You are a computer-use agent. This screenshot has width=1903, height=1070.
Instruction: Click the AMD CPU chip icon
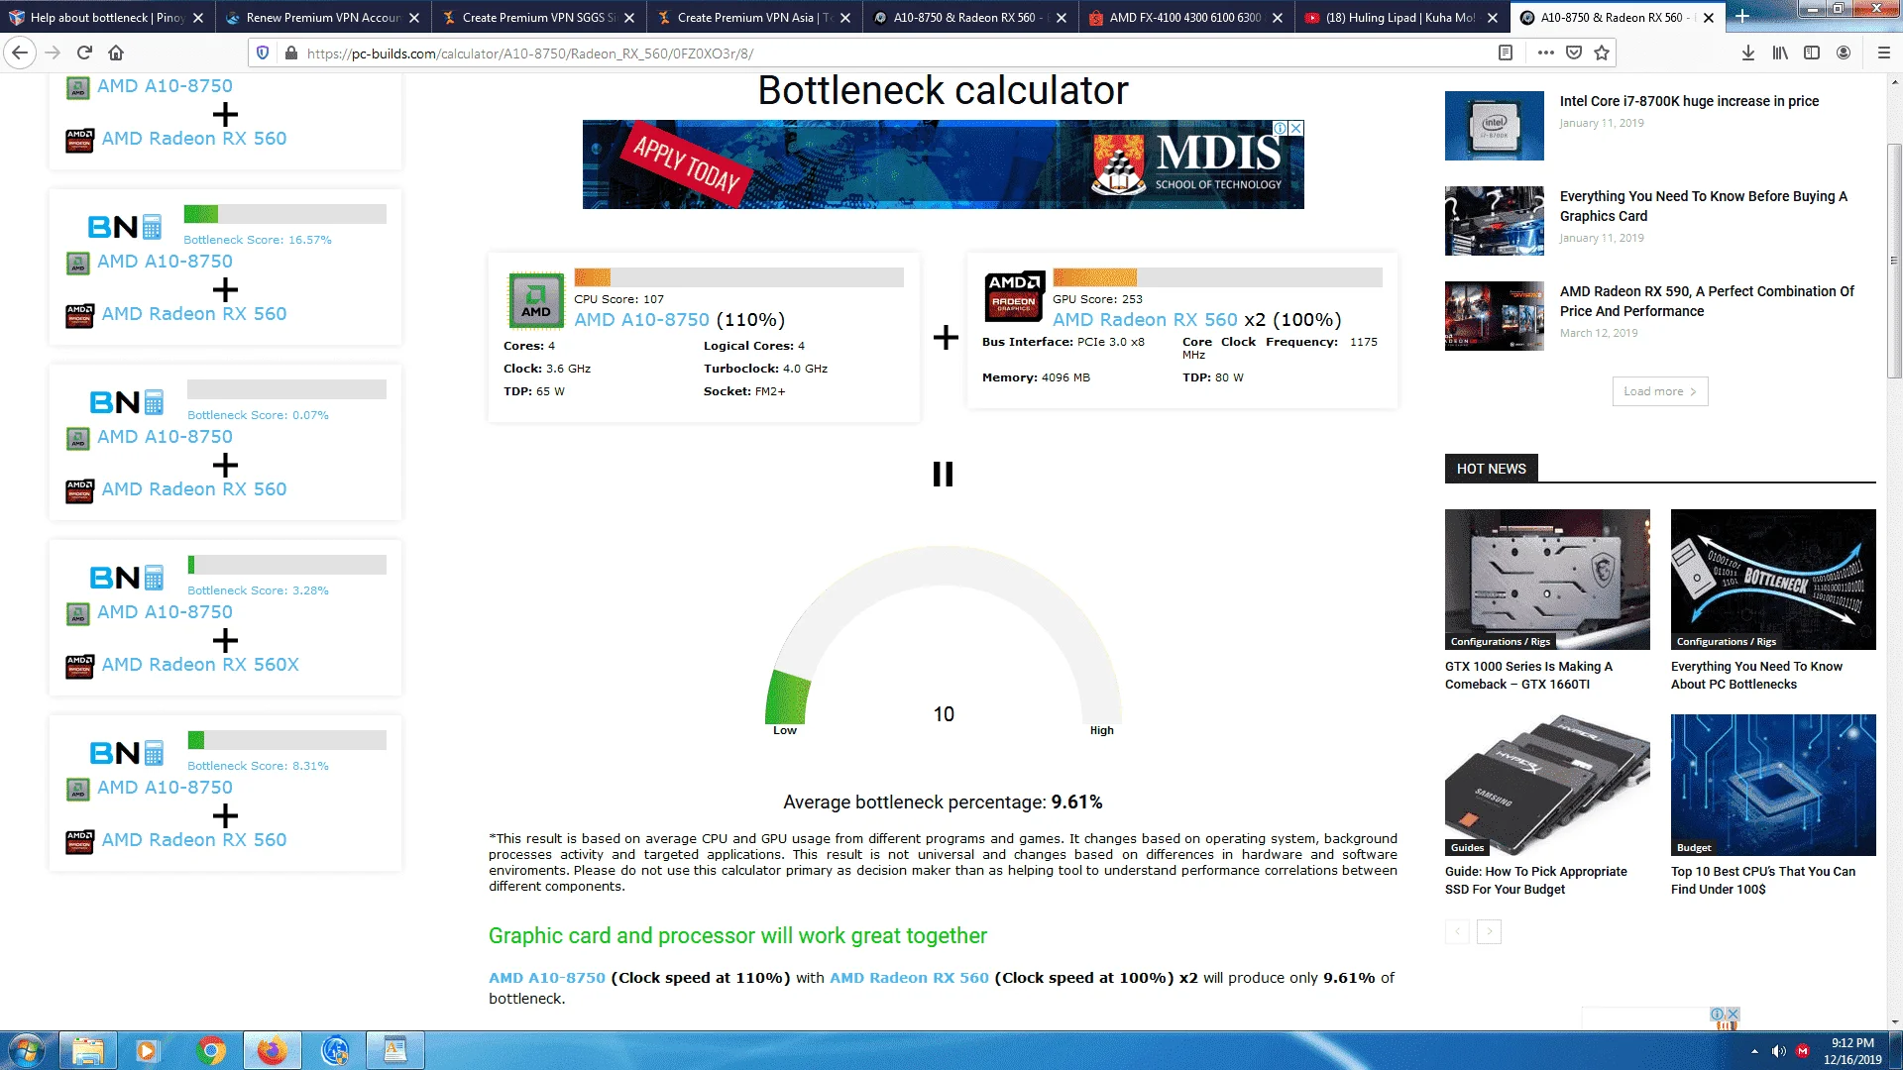[536, 300]
